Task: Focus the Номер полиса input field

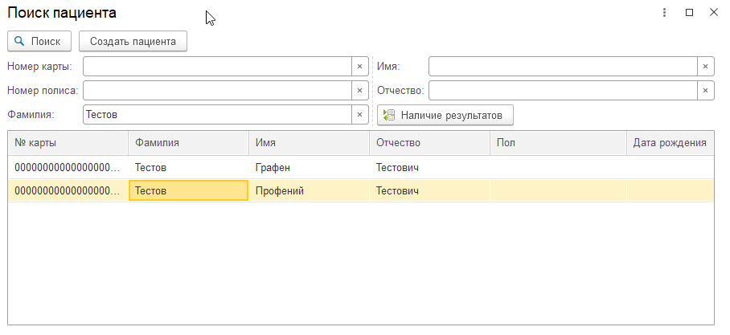Action: (x=217, y=91)
